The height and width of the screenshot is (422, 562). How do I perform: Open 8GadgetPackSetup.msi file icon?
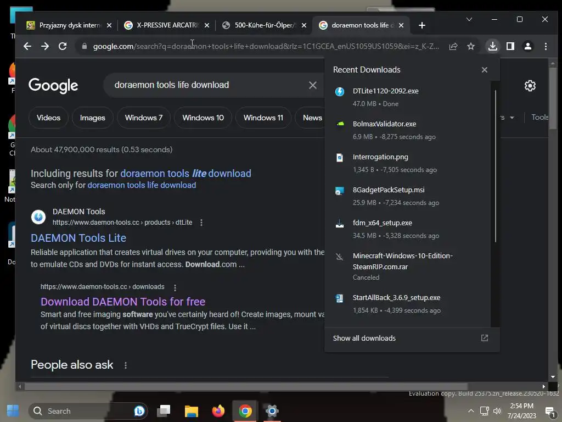[340, 191]
